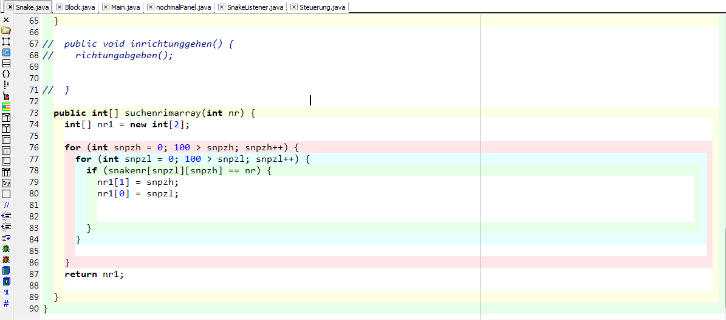Click the 'return nr1;' code line
Screen dimensions: 726x320
tap(94, 274)
